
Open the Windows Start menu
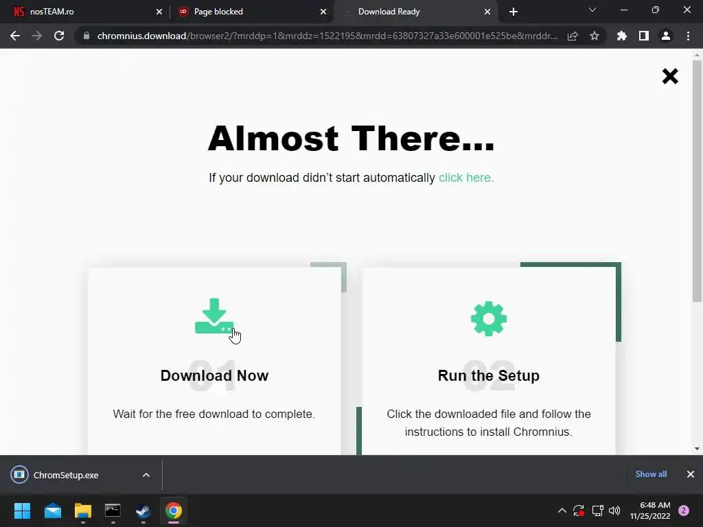pos(22,511)
